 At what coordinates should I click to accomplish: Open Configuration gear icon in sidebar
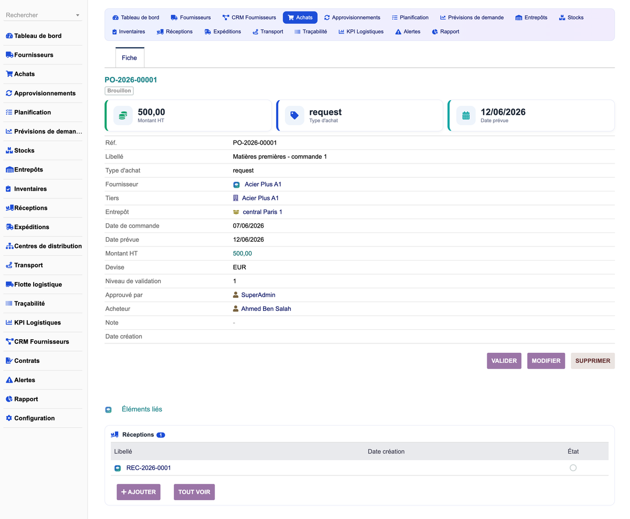click(9, 418)
